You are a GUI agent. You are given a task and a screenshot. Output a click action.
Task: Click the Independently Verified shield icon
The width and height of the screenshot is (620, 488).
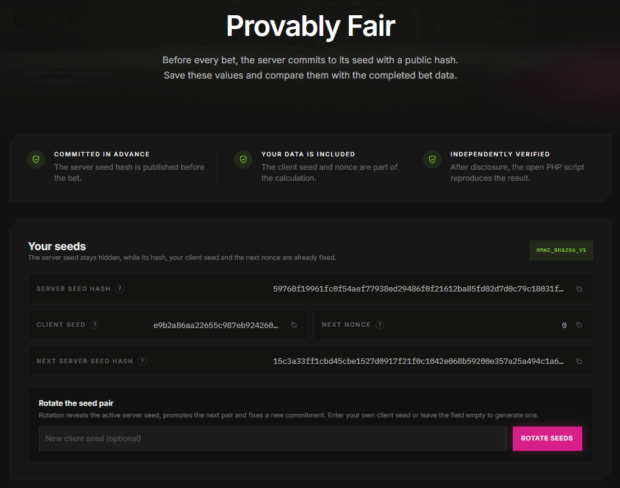point(432,159)
